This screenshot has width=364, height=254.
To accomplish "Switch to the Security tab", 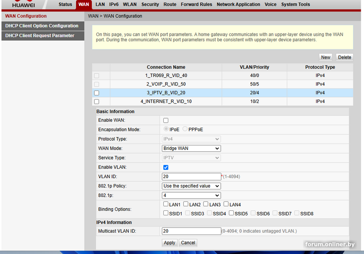I will pos(150,5).
